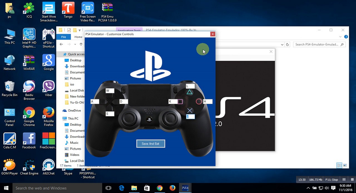Click the square button on the controller
This screenshot has width=356, height=193.
point(180,102)
